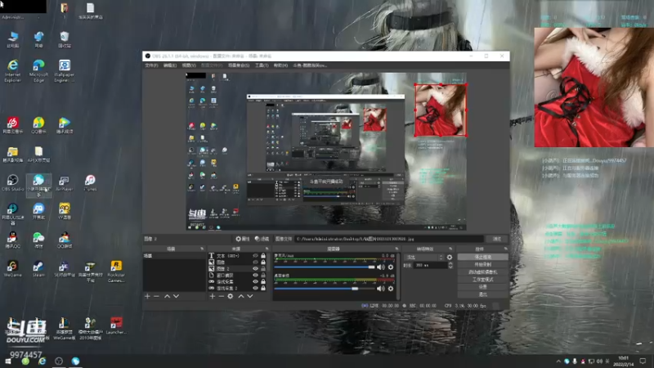Open the Help menu in OBS

pos(280,65)
